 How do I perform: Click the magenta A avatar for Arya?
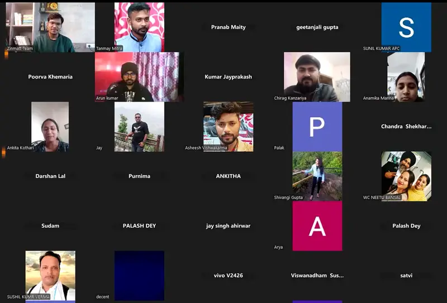click(x=317, y=225)
